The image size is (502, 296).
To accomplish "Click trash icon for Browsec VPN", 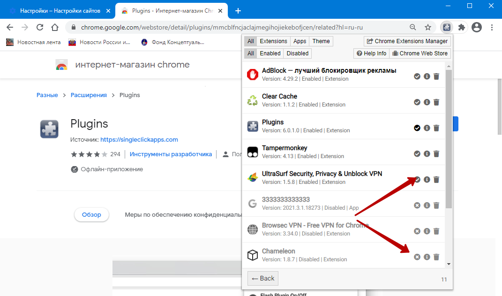I will click(436, 231).
